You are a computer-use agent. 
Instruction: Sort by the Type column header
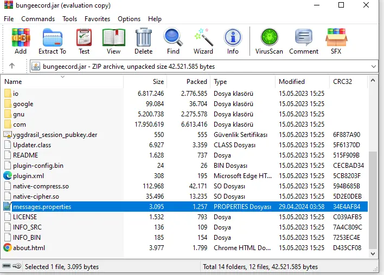(242, 82)
